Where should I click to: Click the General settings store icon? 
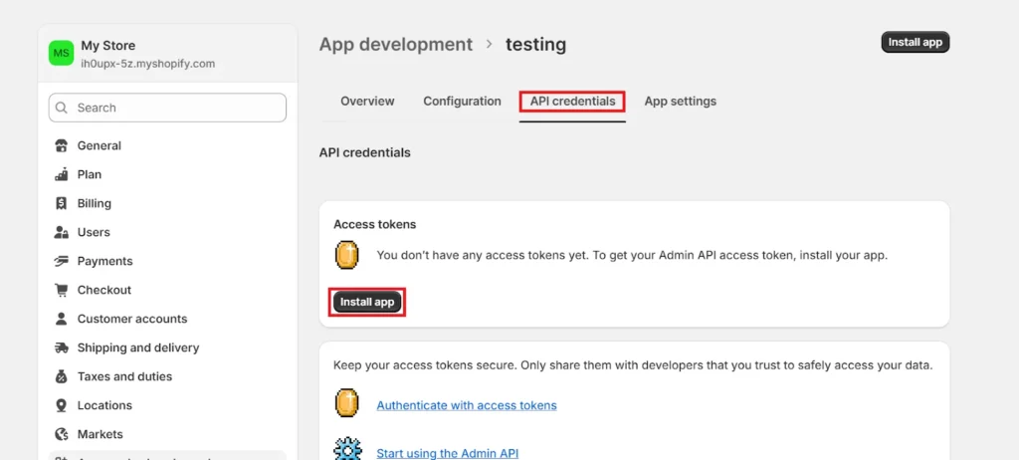coord(61,145)
